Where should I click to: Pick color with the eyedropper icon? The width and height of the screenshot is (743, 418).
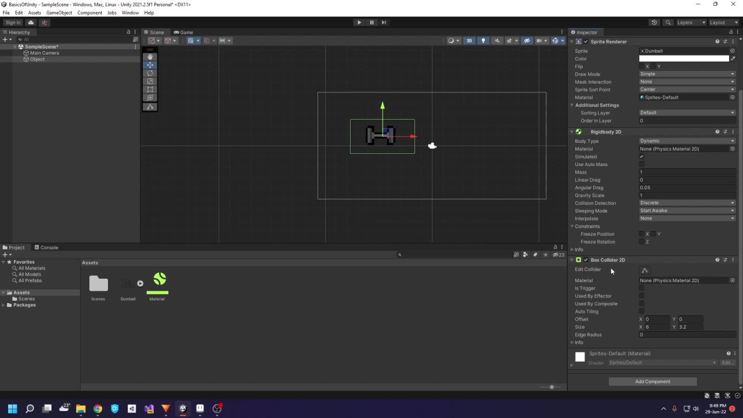coord(733,59)
